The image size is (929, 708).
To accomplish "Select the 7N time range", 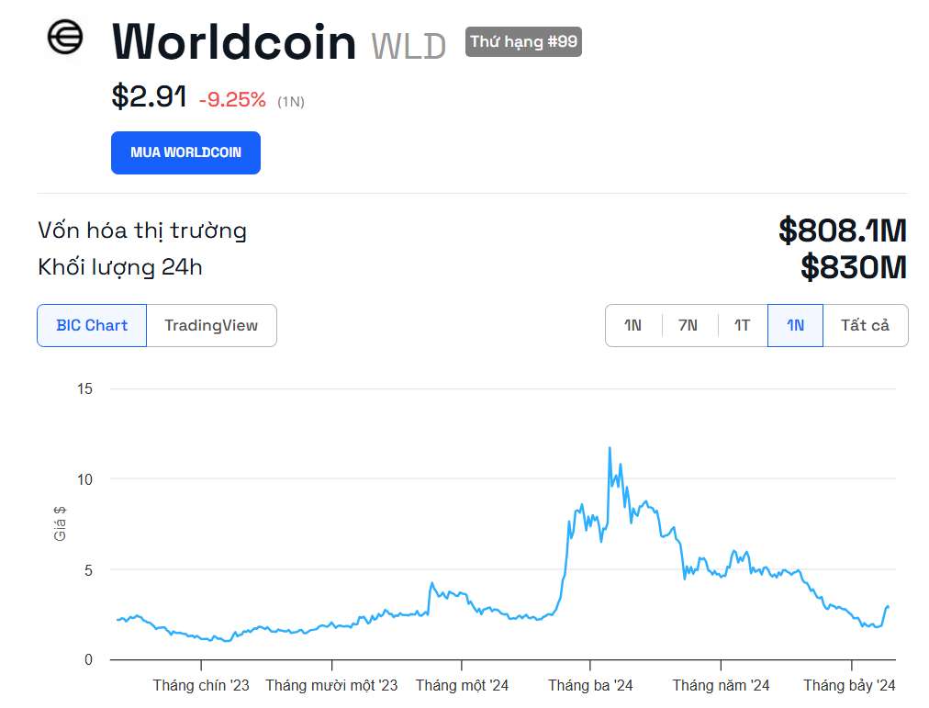I will tap(688, 325).
